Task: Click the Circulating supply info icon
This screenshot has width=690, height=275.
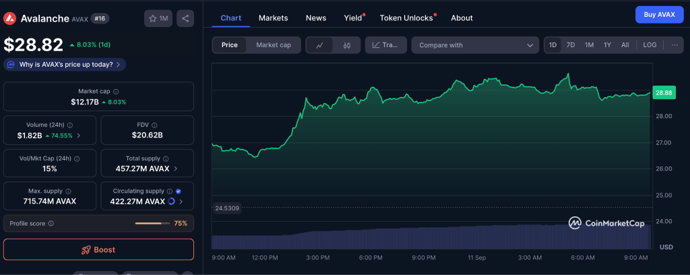Action: coord(169,191)
